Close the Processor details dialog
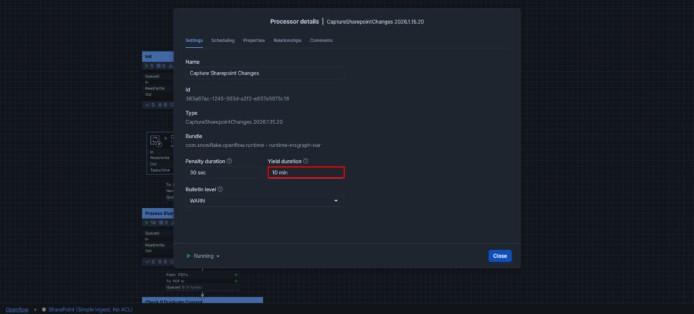 500,256
